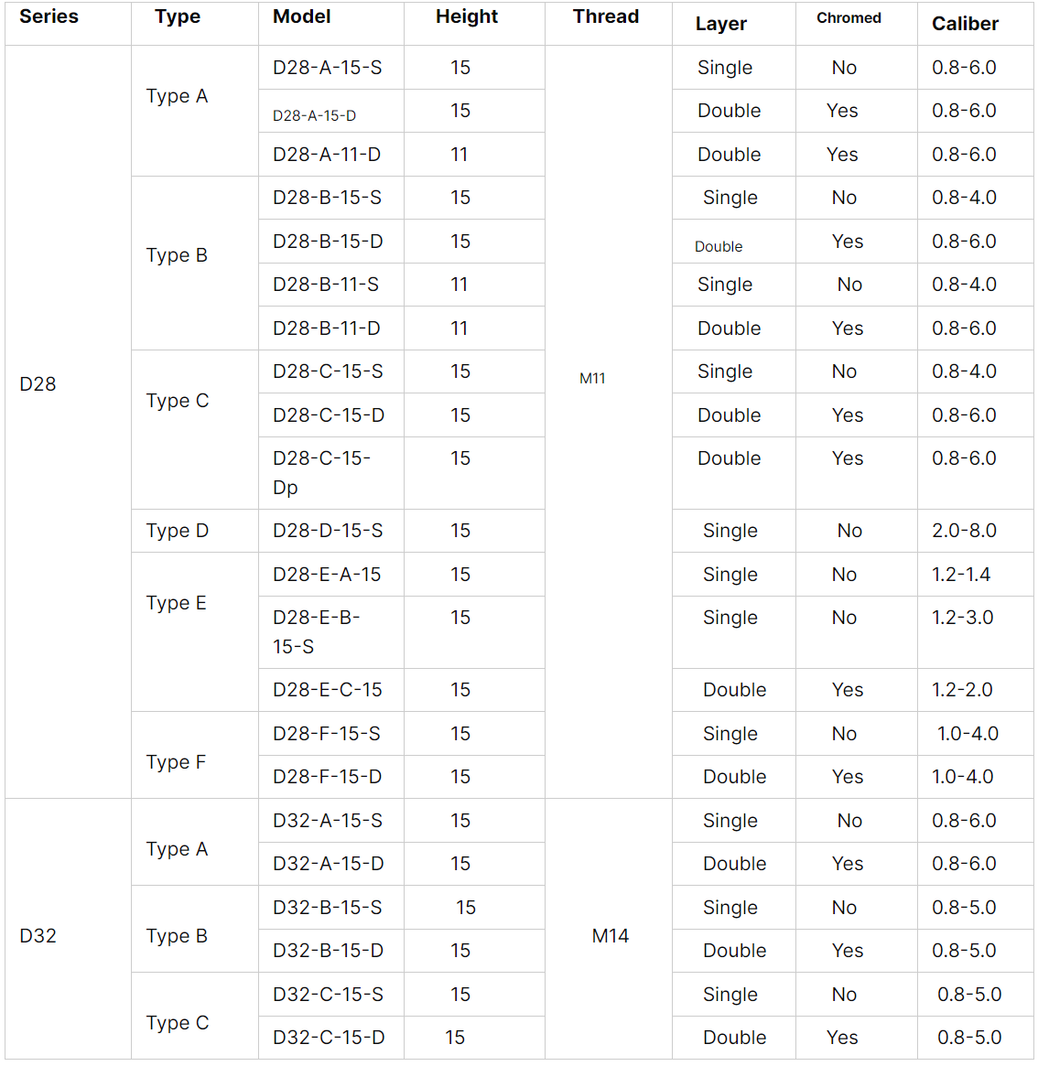The height and width of the screenshot is (1066, 1038).
Task: Click the D28-B-11-S model cell
Action: coord(330,285)
